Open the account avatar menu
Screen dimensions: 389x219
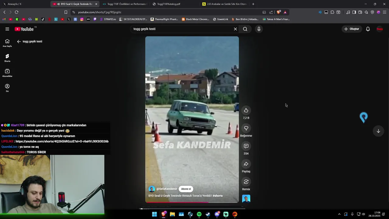(380, 29)
